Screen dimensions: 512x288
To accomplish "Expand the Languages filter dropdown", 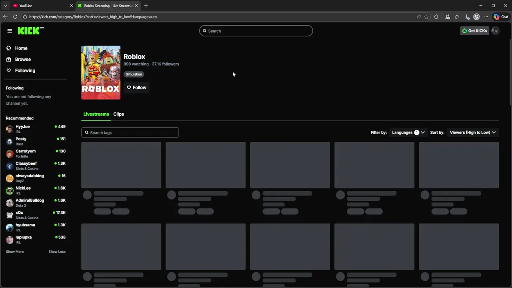I will [408, 132].
